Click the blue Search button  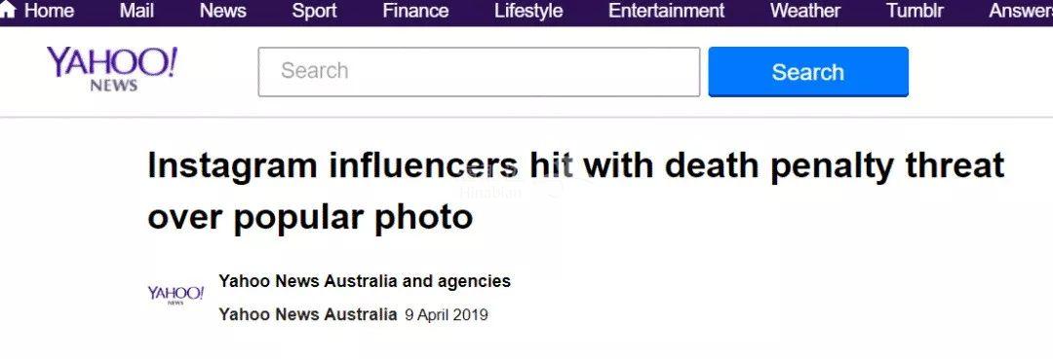(808, 72)
